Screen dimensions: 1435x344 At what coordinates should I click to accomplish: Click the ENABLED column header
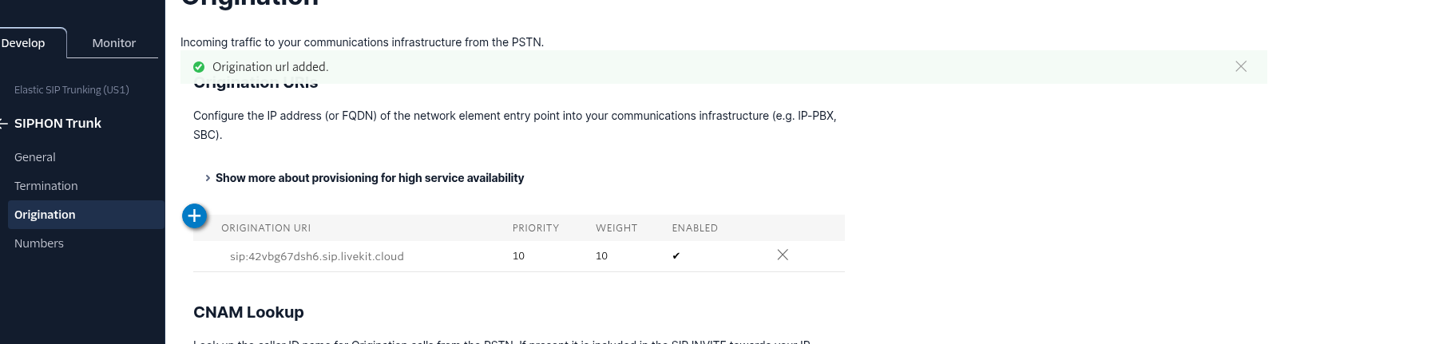[695, 228]
